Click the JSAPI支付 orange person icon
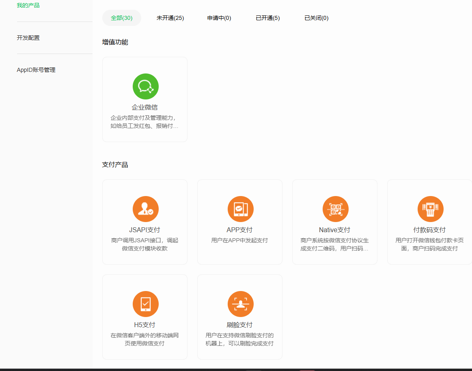This screenshot has width=472, height=371. coord(145,209)
